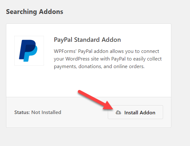
Task: Click the word "Standard" in addon title
Action: 87,40
